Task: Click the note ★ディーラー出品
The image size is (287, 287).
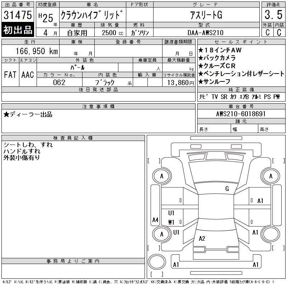Action: (x=28, y=114)
